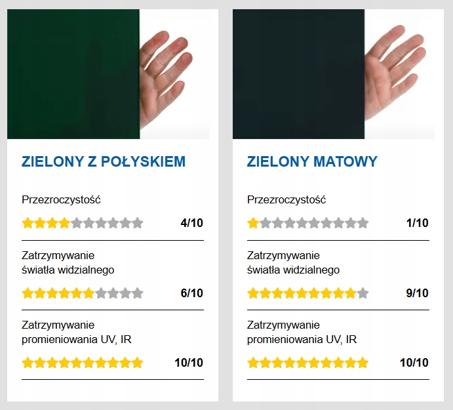Click the single yellow star in matte Przezroczystość
453x410 pixels.
tap(253, 223)
